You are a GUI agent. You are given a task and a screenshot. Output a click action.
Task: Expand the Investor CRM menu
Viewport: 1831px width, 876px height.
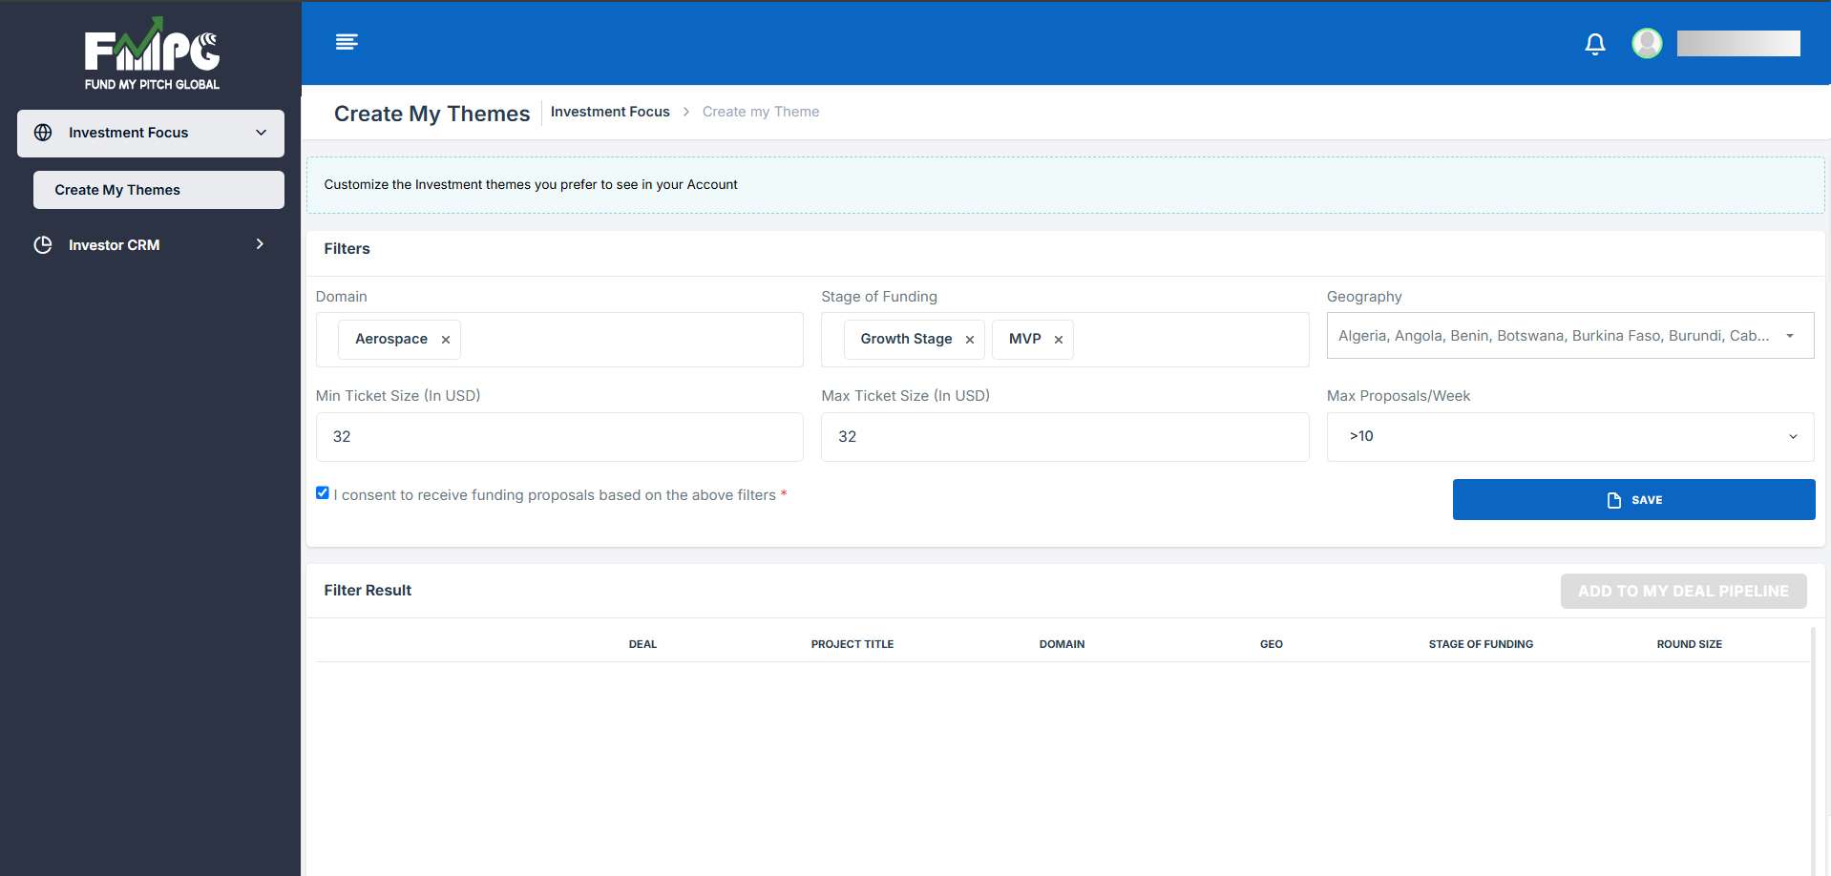tap(260, 245)
